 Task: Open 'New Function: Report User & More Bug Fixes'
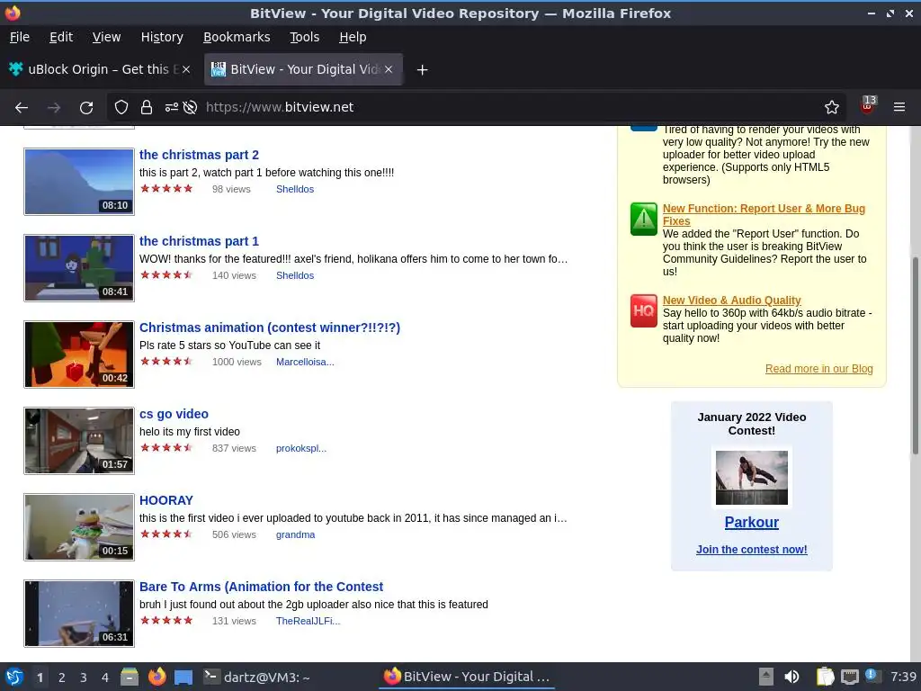pyautogui.click(x=764, y=214)
